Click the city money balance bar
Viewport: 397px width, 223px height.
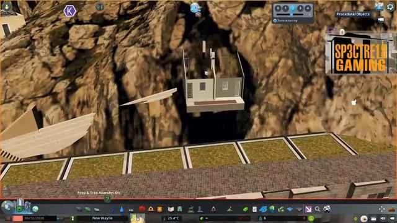(225, 218)
